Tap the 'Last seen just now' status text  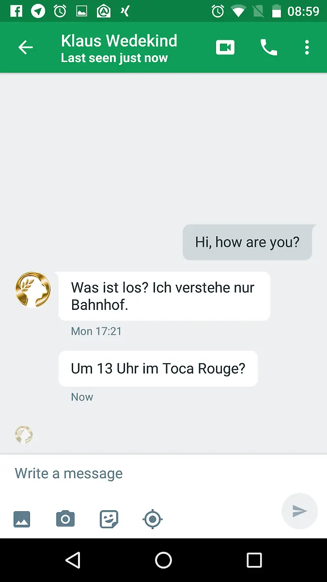click(114, 58)
